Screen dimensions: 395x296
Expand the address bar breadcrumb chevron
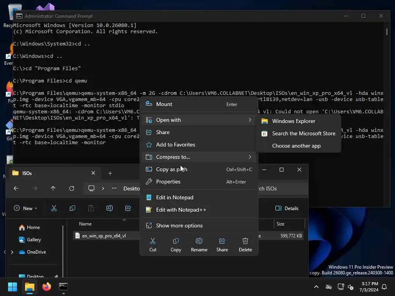(x=103, y=188)
